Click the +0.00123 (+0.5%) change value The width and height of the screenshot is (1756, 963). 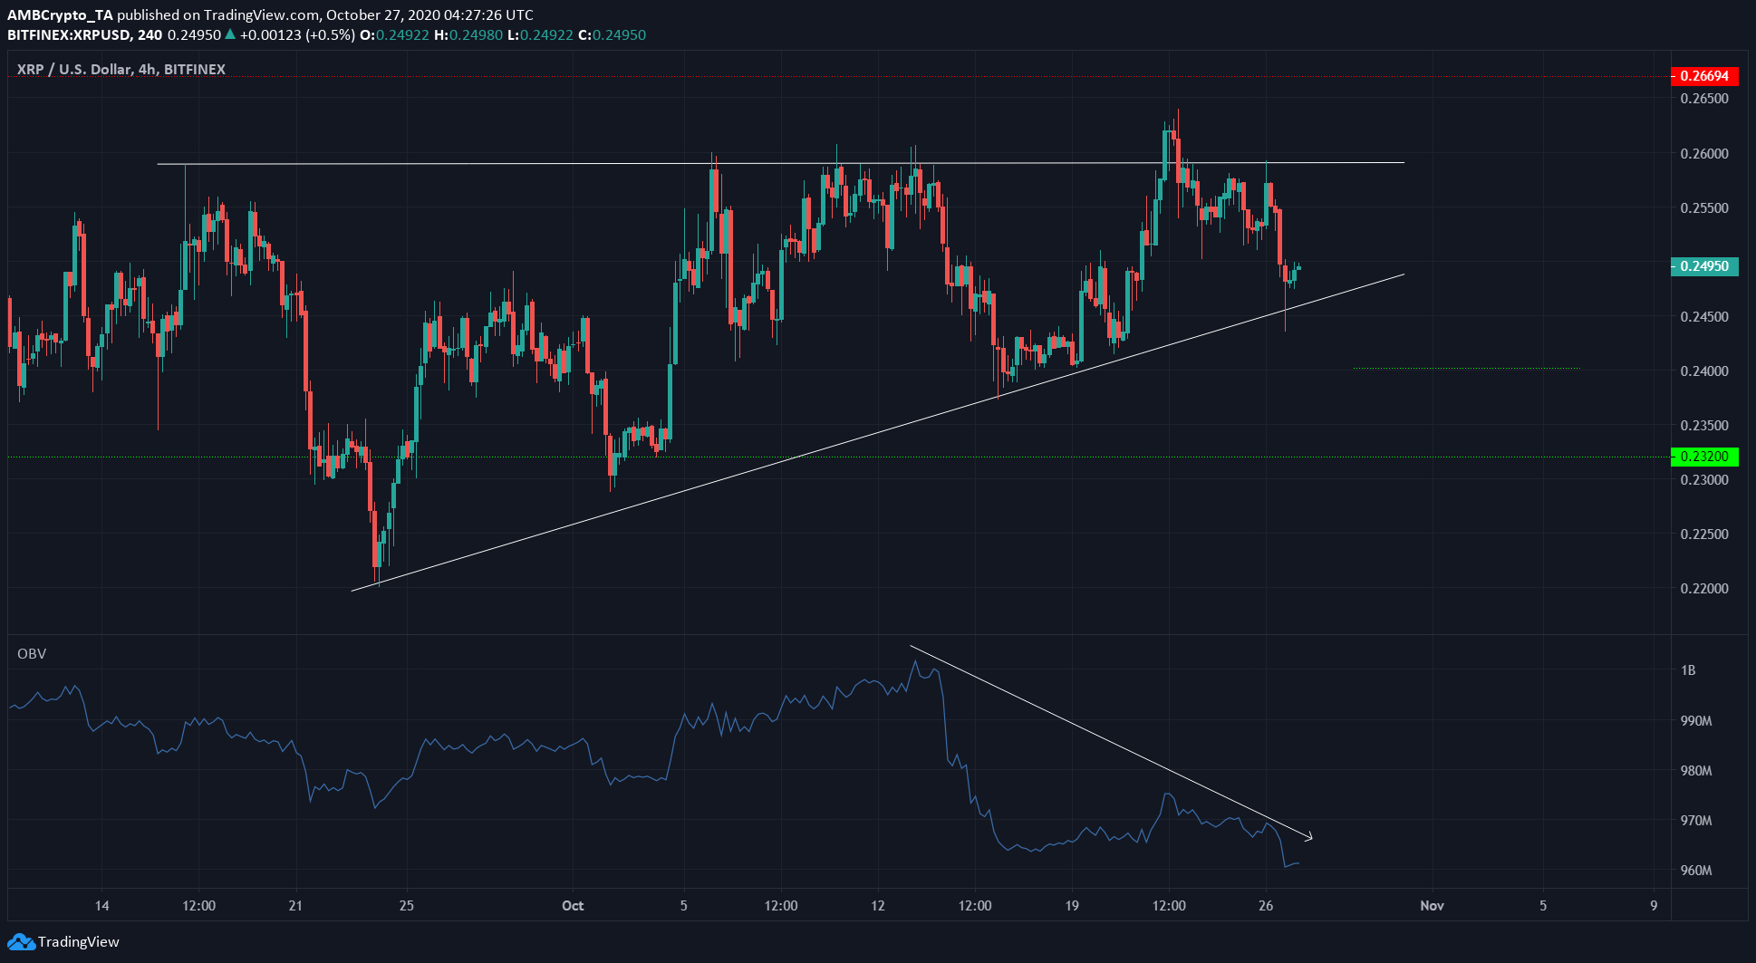[297, 35]
